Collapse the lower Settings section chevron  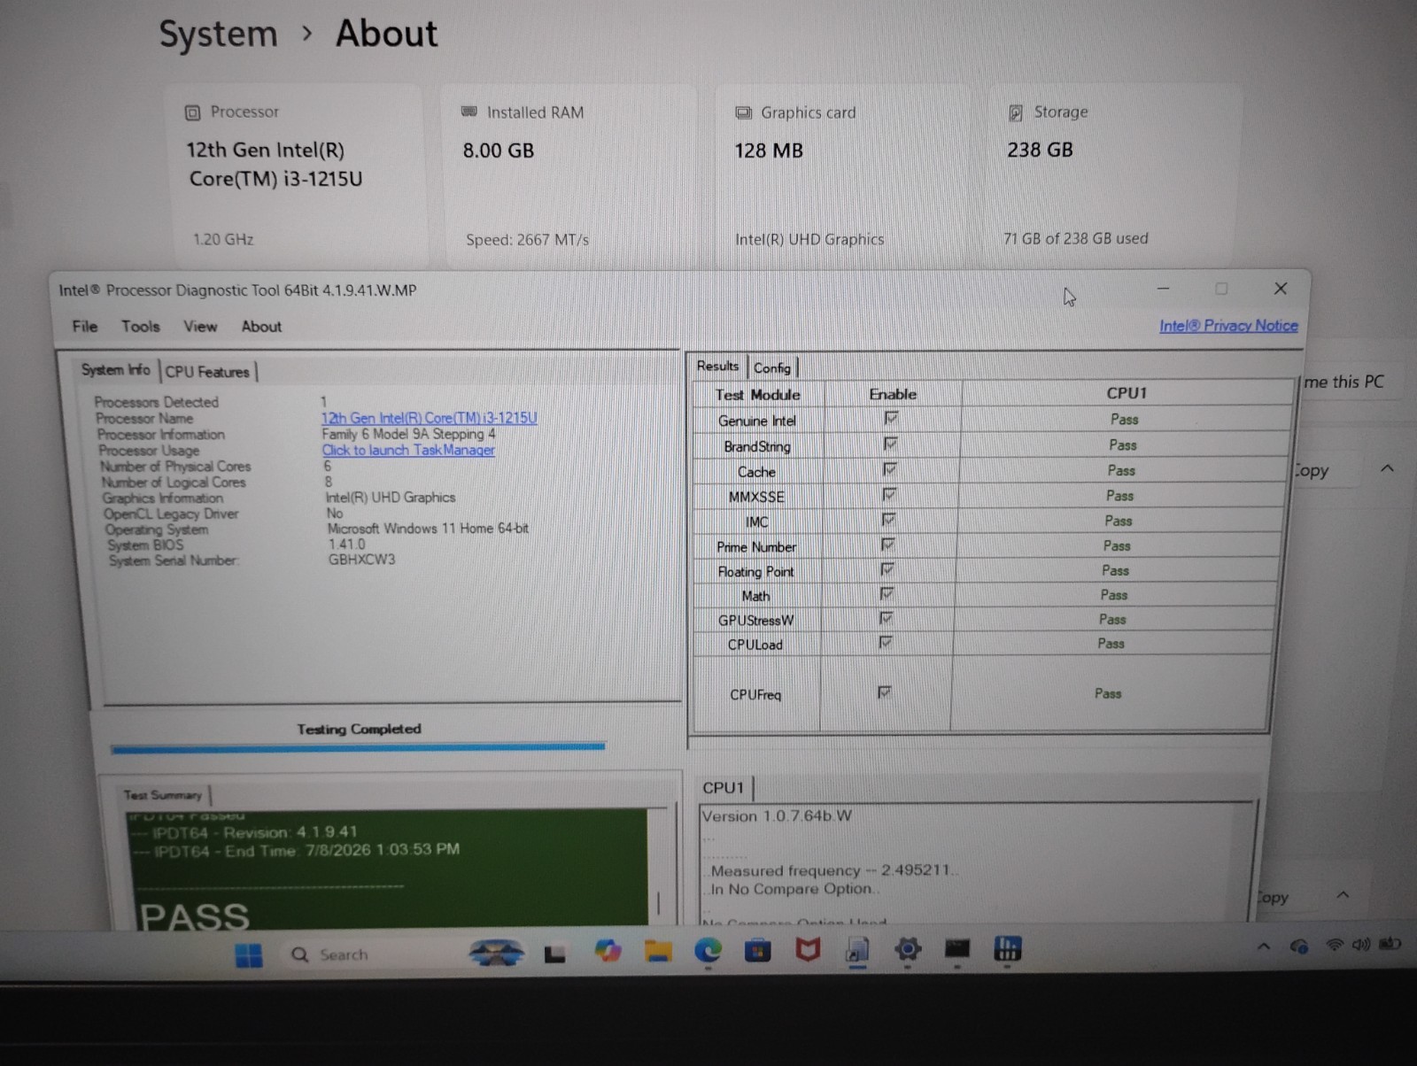pyautogui.click(x=1343, y=895)
